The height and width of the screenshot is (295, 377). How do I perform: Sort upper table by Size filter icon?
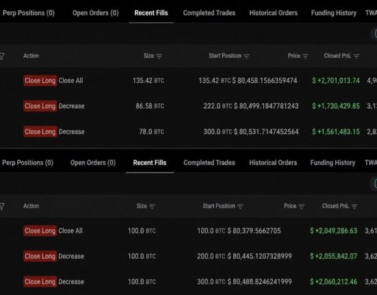pyautogui.click(x=159, y=56)
